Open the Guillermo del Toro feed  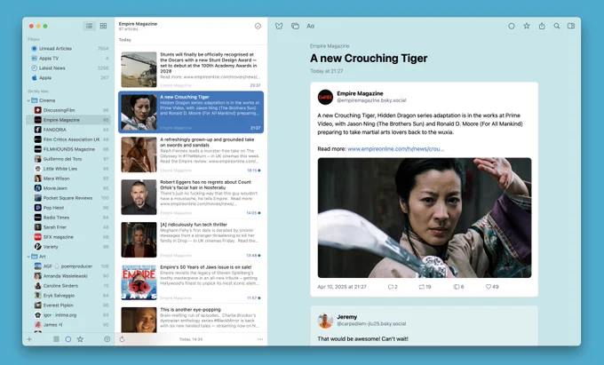pyautogui.click(x=68, y=159)
